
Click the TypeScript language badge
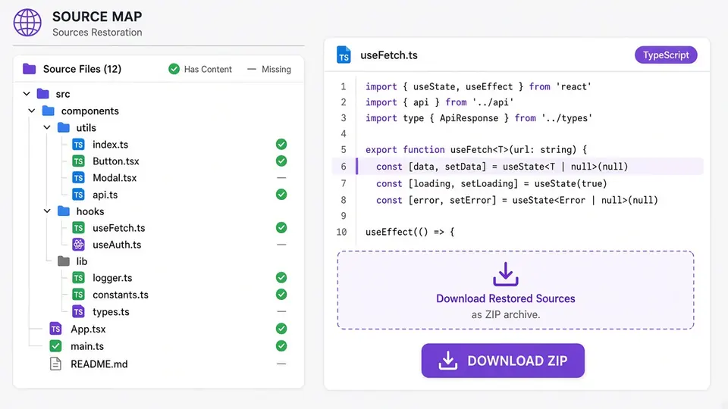(666, 55)
